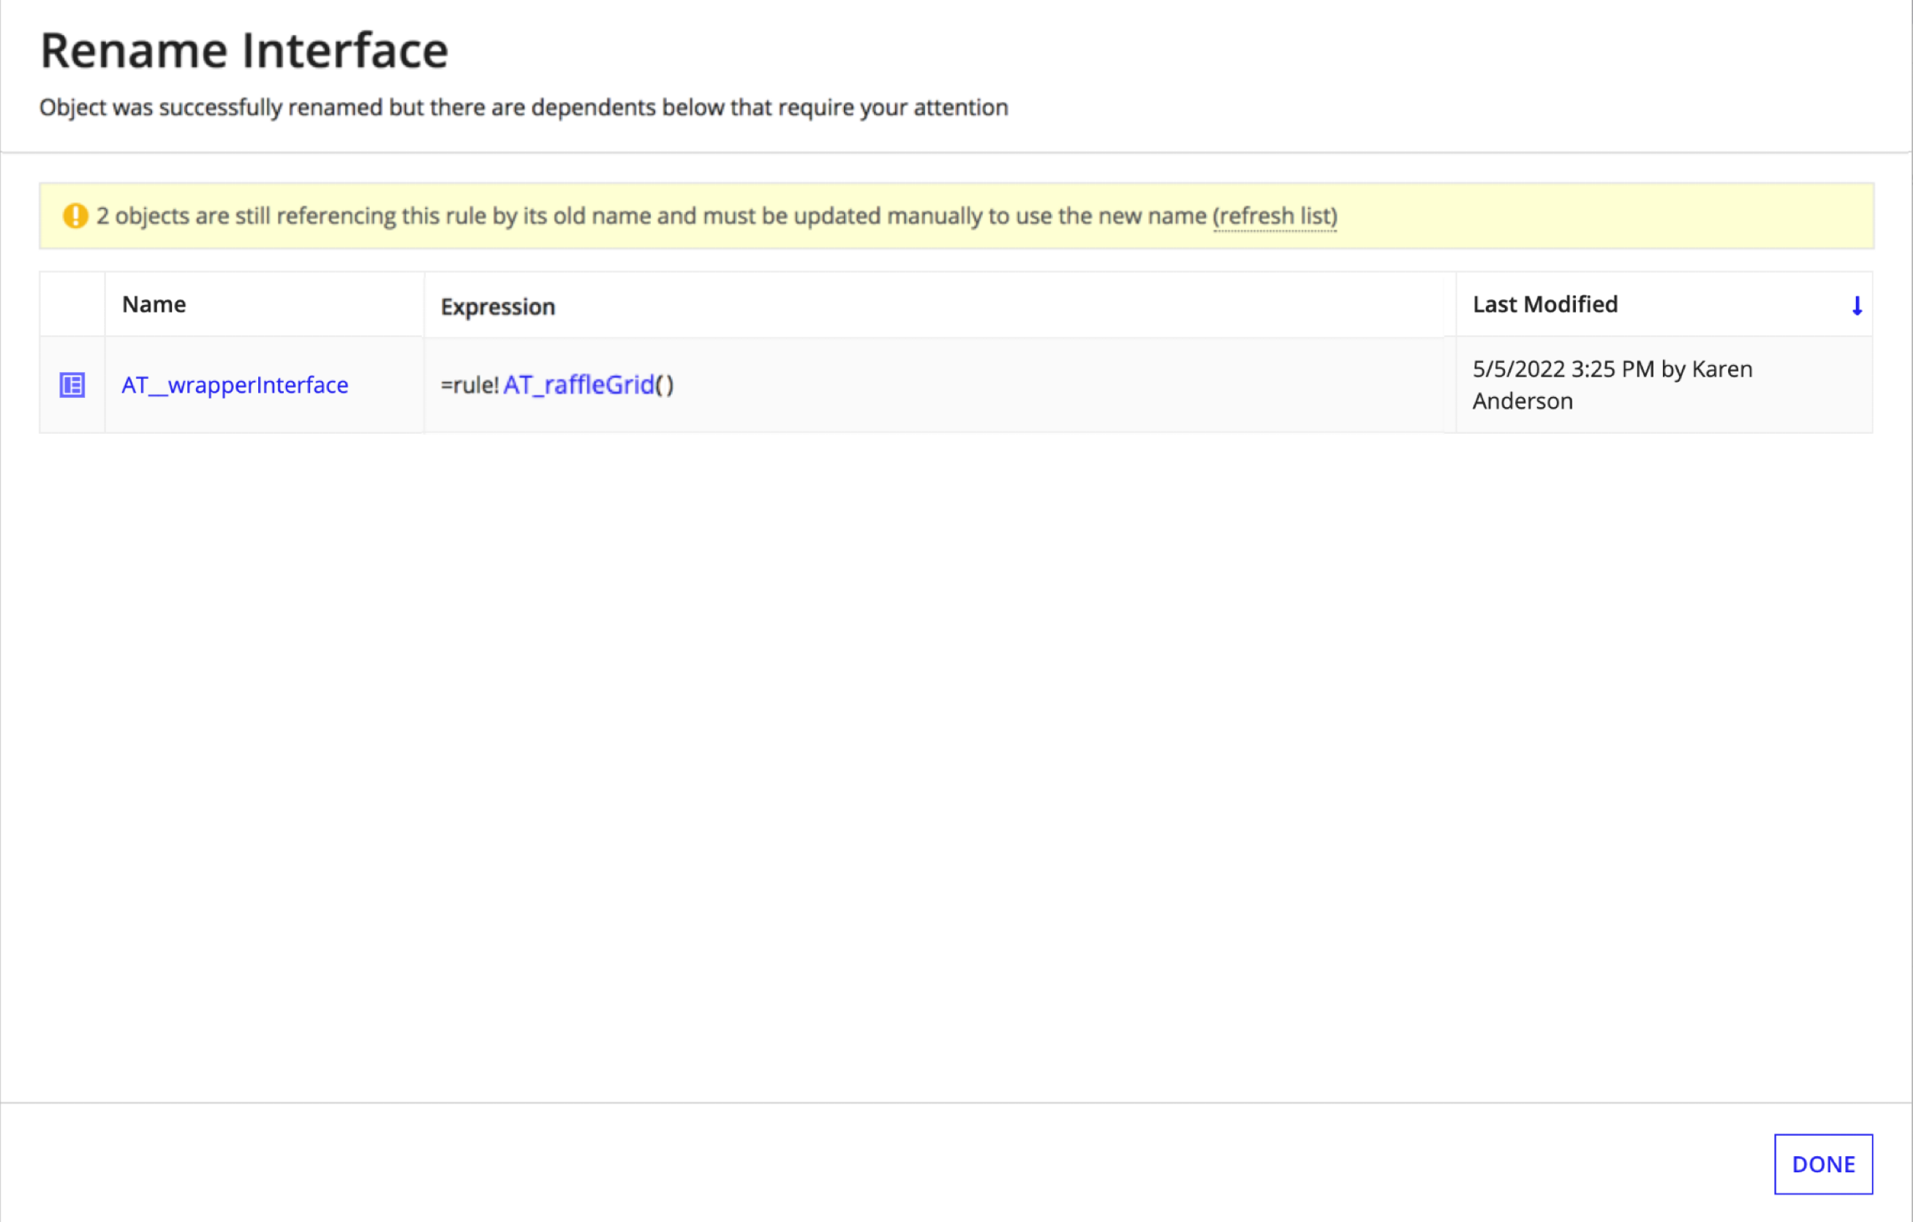Sort by the Name column header
This screenshot has width=1913, height=1222.
tap(154, 304)
